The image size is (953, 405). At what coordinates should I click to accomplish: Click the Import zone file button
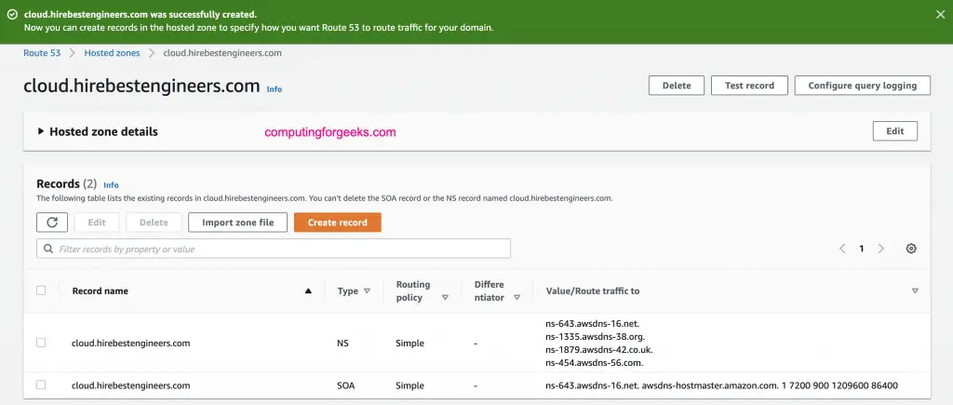[x=237, y=223]
